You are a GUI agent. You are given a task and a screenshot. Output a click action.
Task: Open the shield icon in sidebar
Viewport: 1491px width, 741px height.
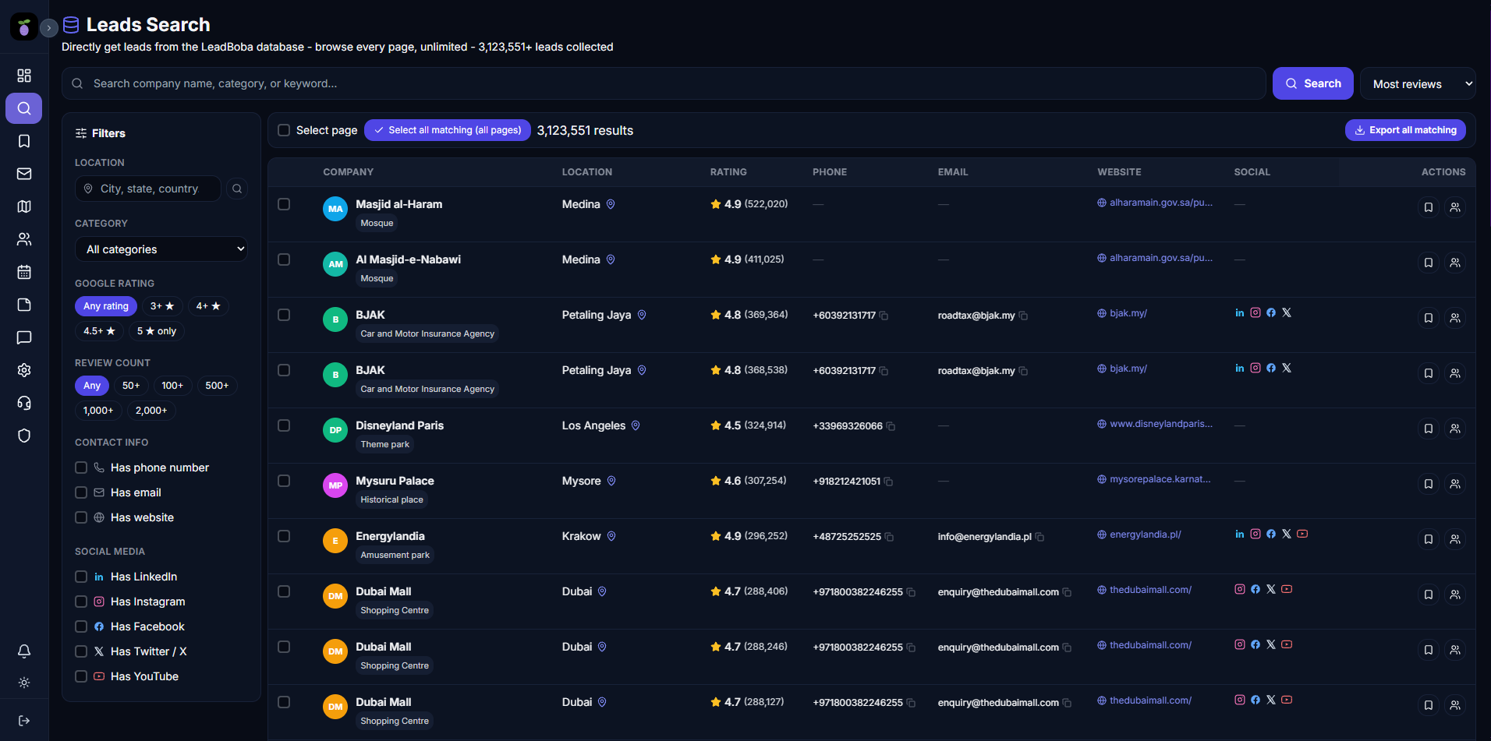[24, 436]
